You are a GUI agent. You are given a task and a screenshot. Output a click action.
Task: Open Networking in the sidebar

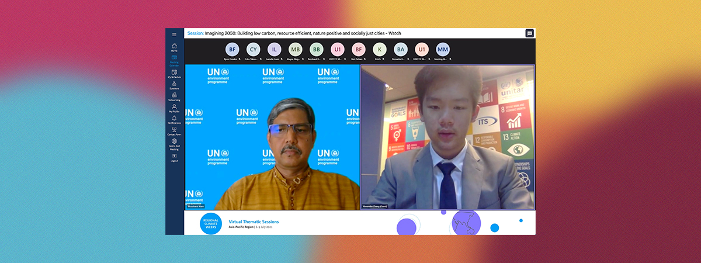coord(174,97)
